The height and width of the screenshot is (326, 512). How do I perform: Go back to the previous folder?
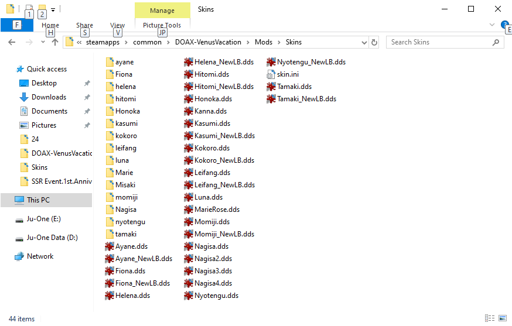pyautogui.click(x=12, y=42)
